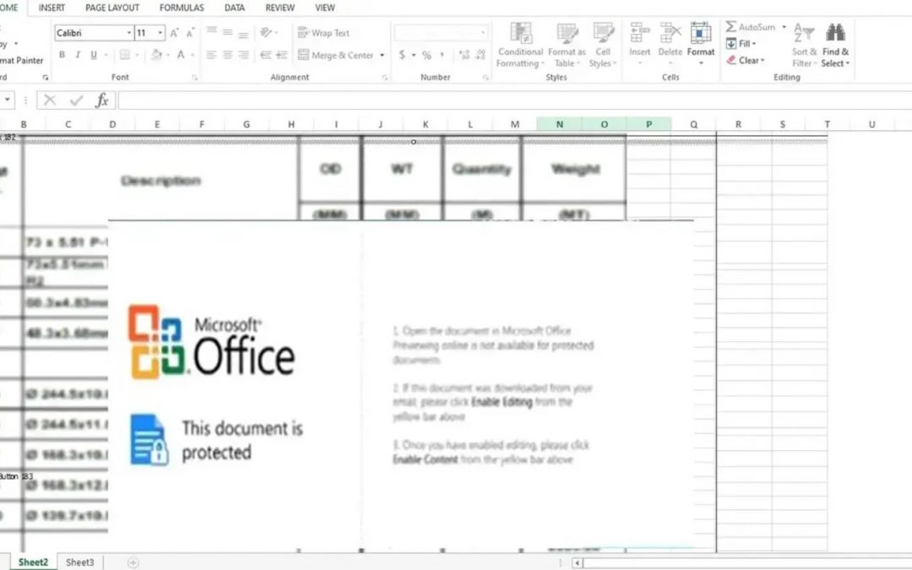
Task: Increase the font size
Action: (x=174, y=33)
